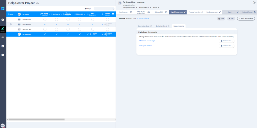Toggle the select-all participants checkmark in header
The width and height of the screenshot is (257, 128).
(19, 14)
